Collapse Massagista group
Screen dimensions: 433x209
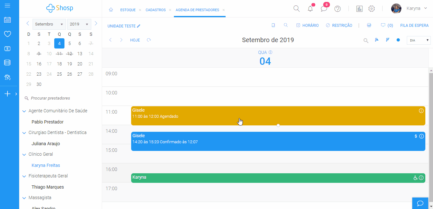click(x=24, y=198)
